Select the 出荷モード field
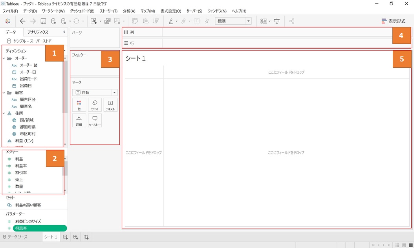This screenshot has height=248, width=414. tap(28, 79)
